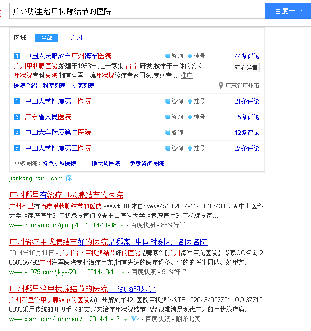Select the 全部 region filter
The width and height of the screenshot is (311, 331).
pos(46,38)
